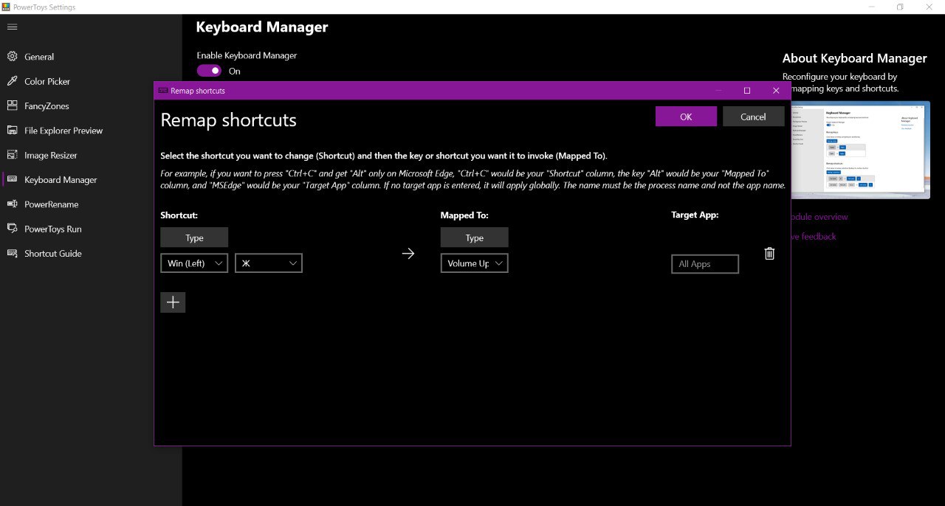This screenshot has width=945, height=506.
Task: Click the General gear icon in sidebar
Action: (x=12, y=57)
